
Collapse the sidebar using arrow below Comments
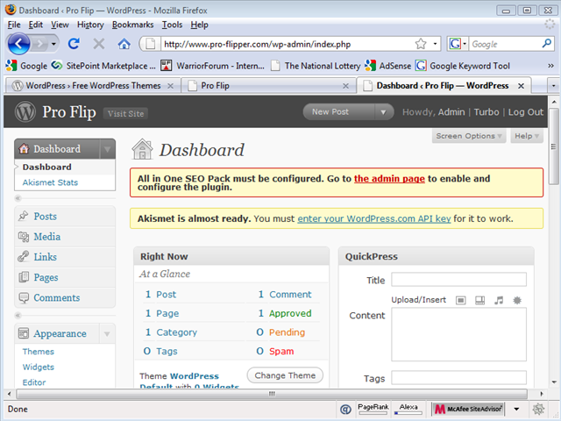pos(18,316)
